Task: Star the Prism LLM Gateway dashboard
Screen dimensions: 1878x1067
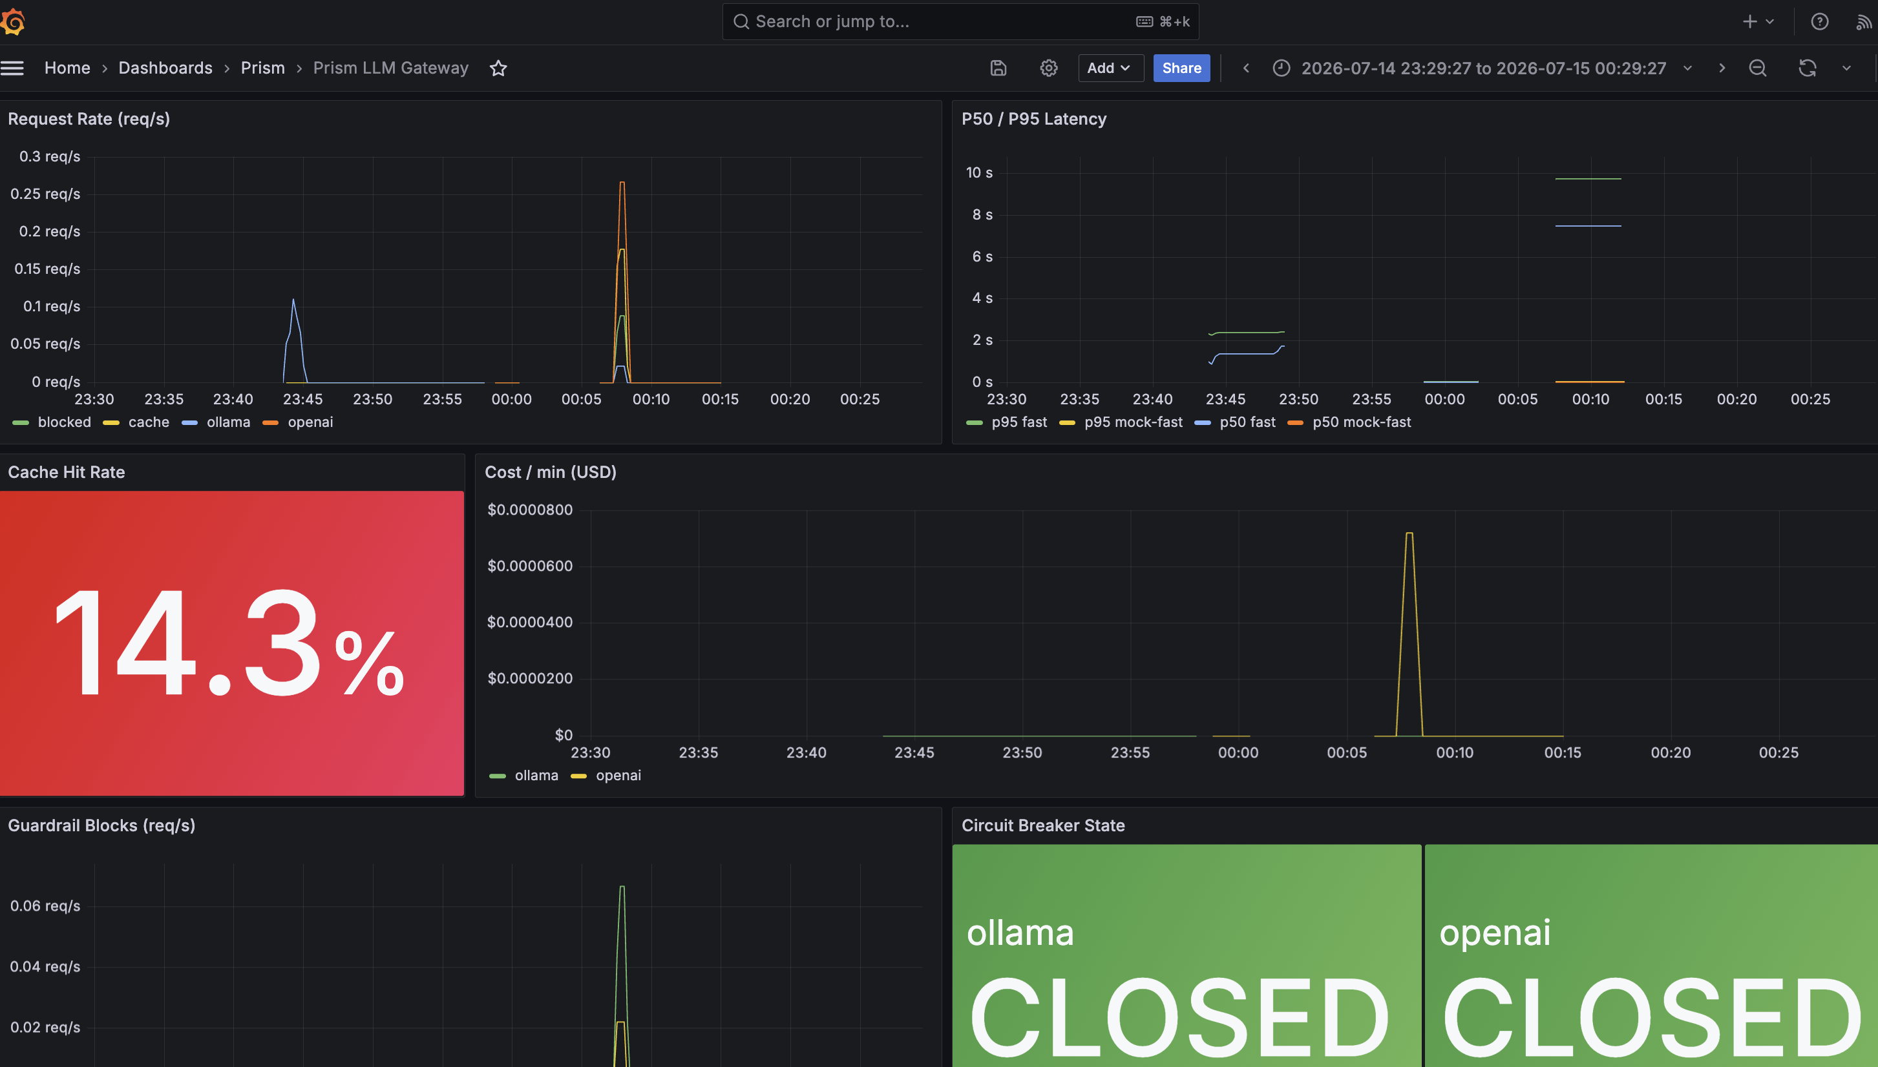Action: click(498, 68)
